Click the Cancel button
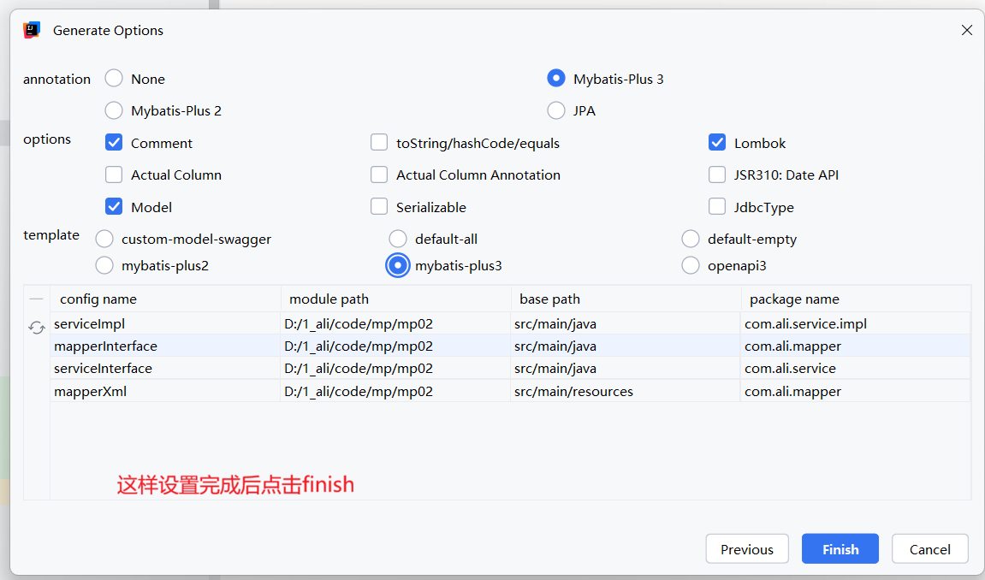The height and width of the screenshot is (580, 985). pyautogui.click(x=929, y=549)
